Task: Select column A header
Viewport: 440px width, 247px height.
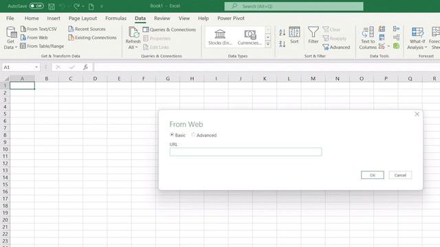Action: [22, 79]
